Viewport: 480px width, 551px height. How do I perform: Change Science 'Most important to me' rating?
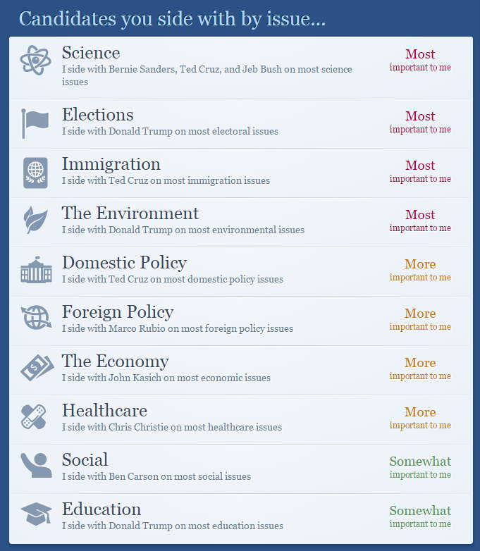[x=420, y=60]
